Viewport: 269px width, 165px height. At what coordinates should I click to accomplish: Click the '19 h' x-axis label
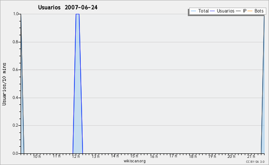[212, 156]
